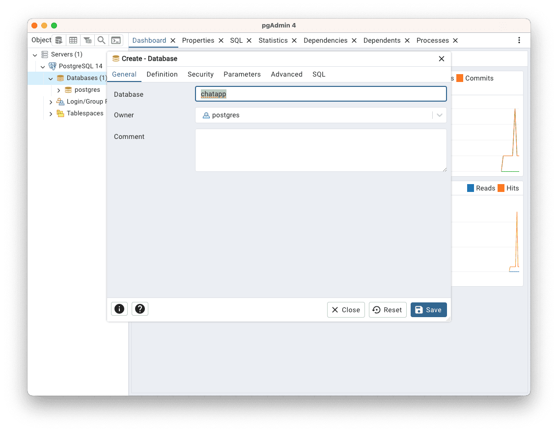This screenshot has height=432, width=558.
Task: Click the Databases stack icon in tree
Action: (60, 78)
